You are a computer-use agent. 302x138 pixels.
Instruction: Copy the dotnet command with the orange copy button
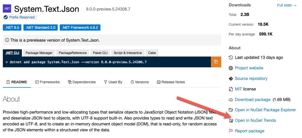coord(216,62)
